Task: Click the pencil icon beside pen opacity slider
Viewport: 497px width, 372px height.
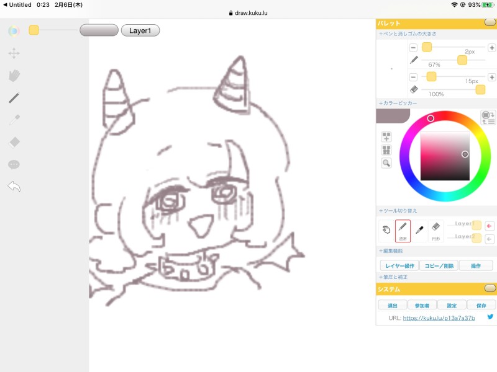Action: point(414,60)
